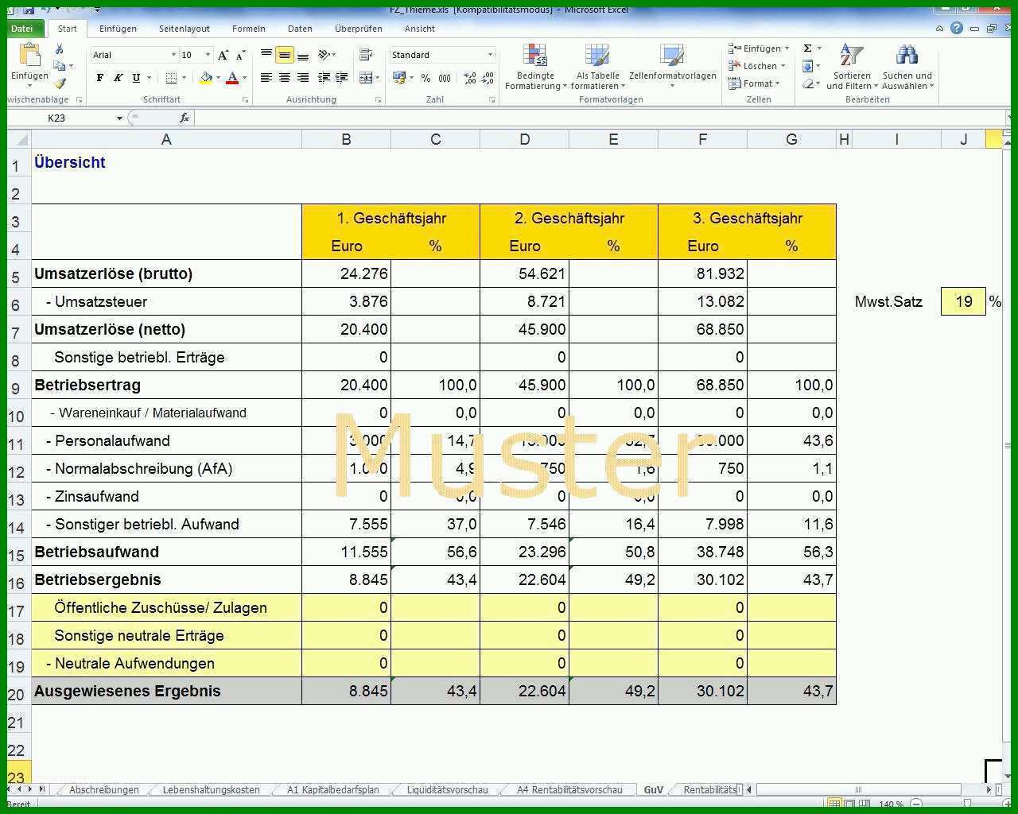Toggle underline (U) formatting

point(136,78)
